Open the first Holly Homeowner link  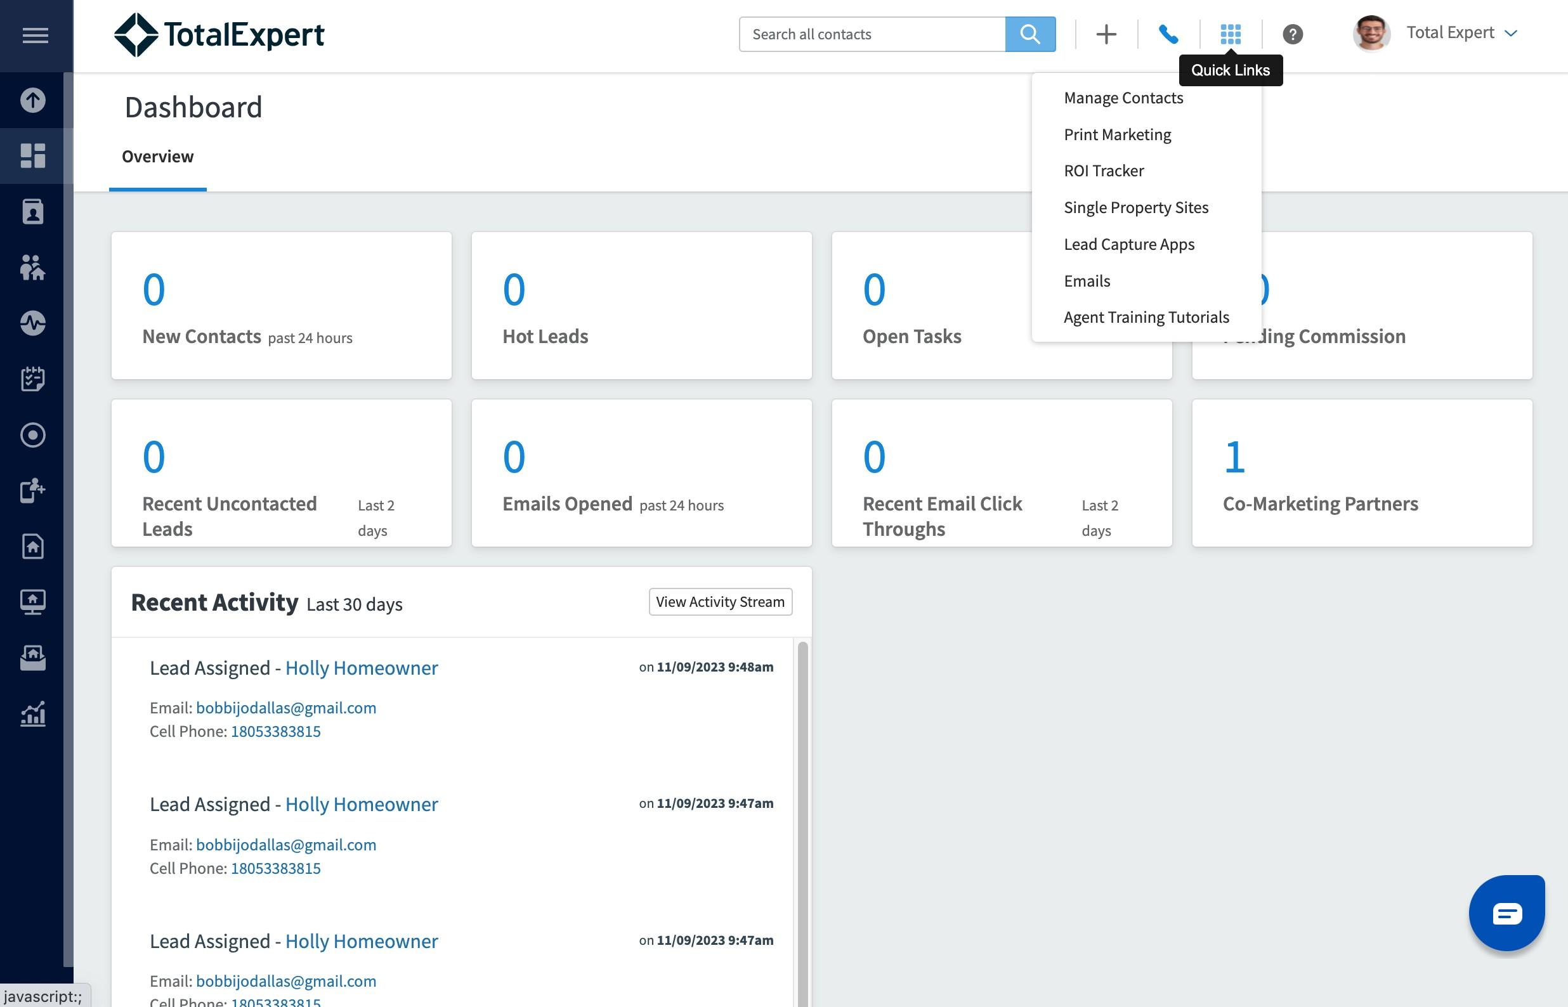(x=361, y=668)
